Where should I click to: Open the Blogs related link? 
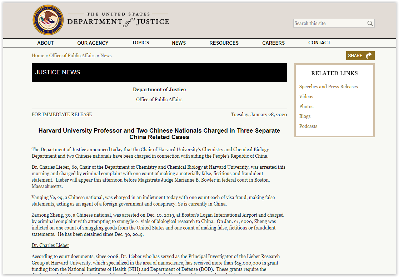click(305, 117)
